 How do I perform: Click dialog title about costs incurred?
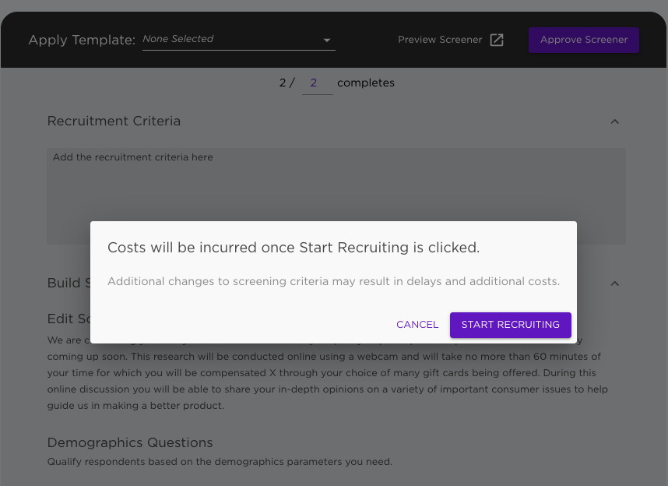(x=294, y=248)
